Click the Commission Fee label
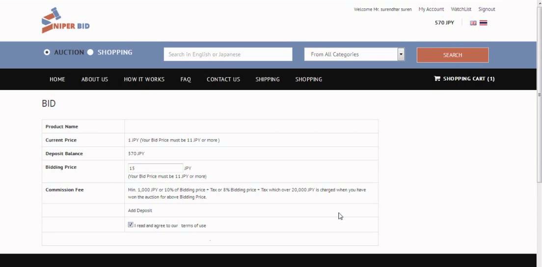542x267 pixels. click(x=64, y=189)
